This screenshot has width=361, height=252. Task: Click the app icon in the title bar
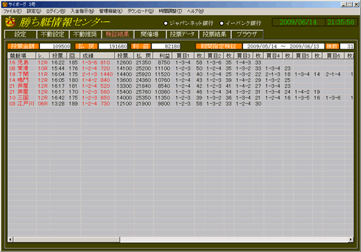pyautogui.click(x=5, y=5)
